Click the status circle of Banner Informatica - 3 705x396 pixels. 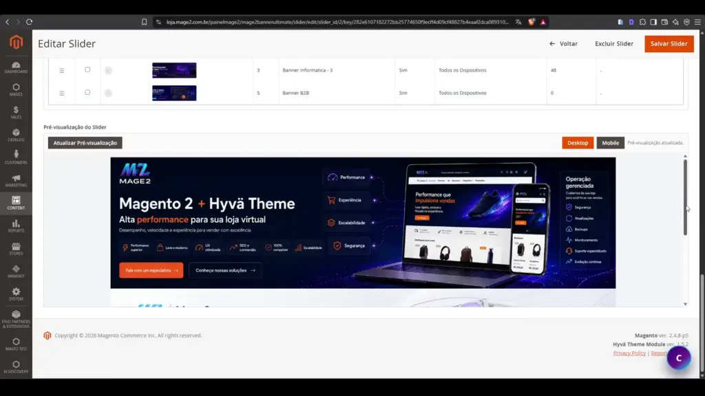tap(108, 71)
